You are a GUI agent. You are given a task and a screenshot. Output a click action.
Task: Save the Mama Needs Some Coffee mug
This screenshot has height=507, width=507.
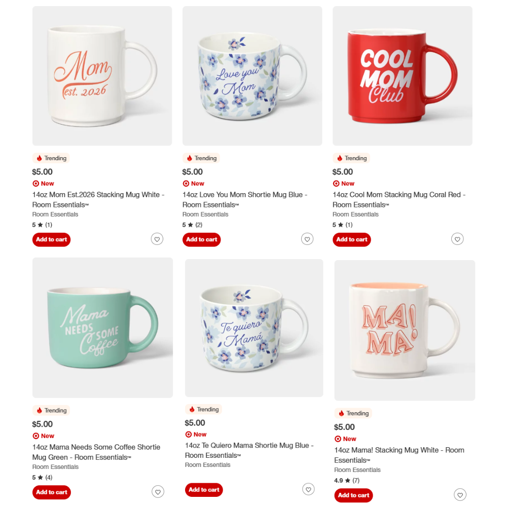158,491
